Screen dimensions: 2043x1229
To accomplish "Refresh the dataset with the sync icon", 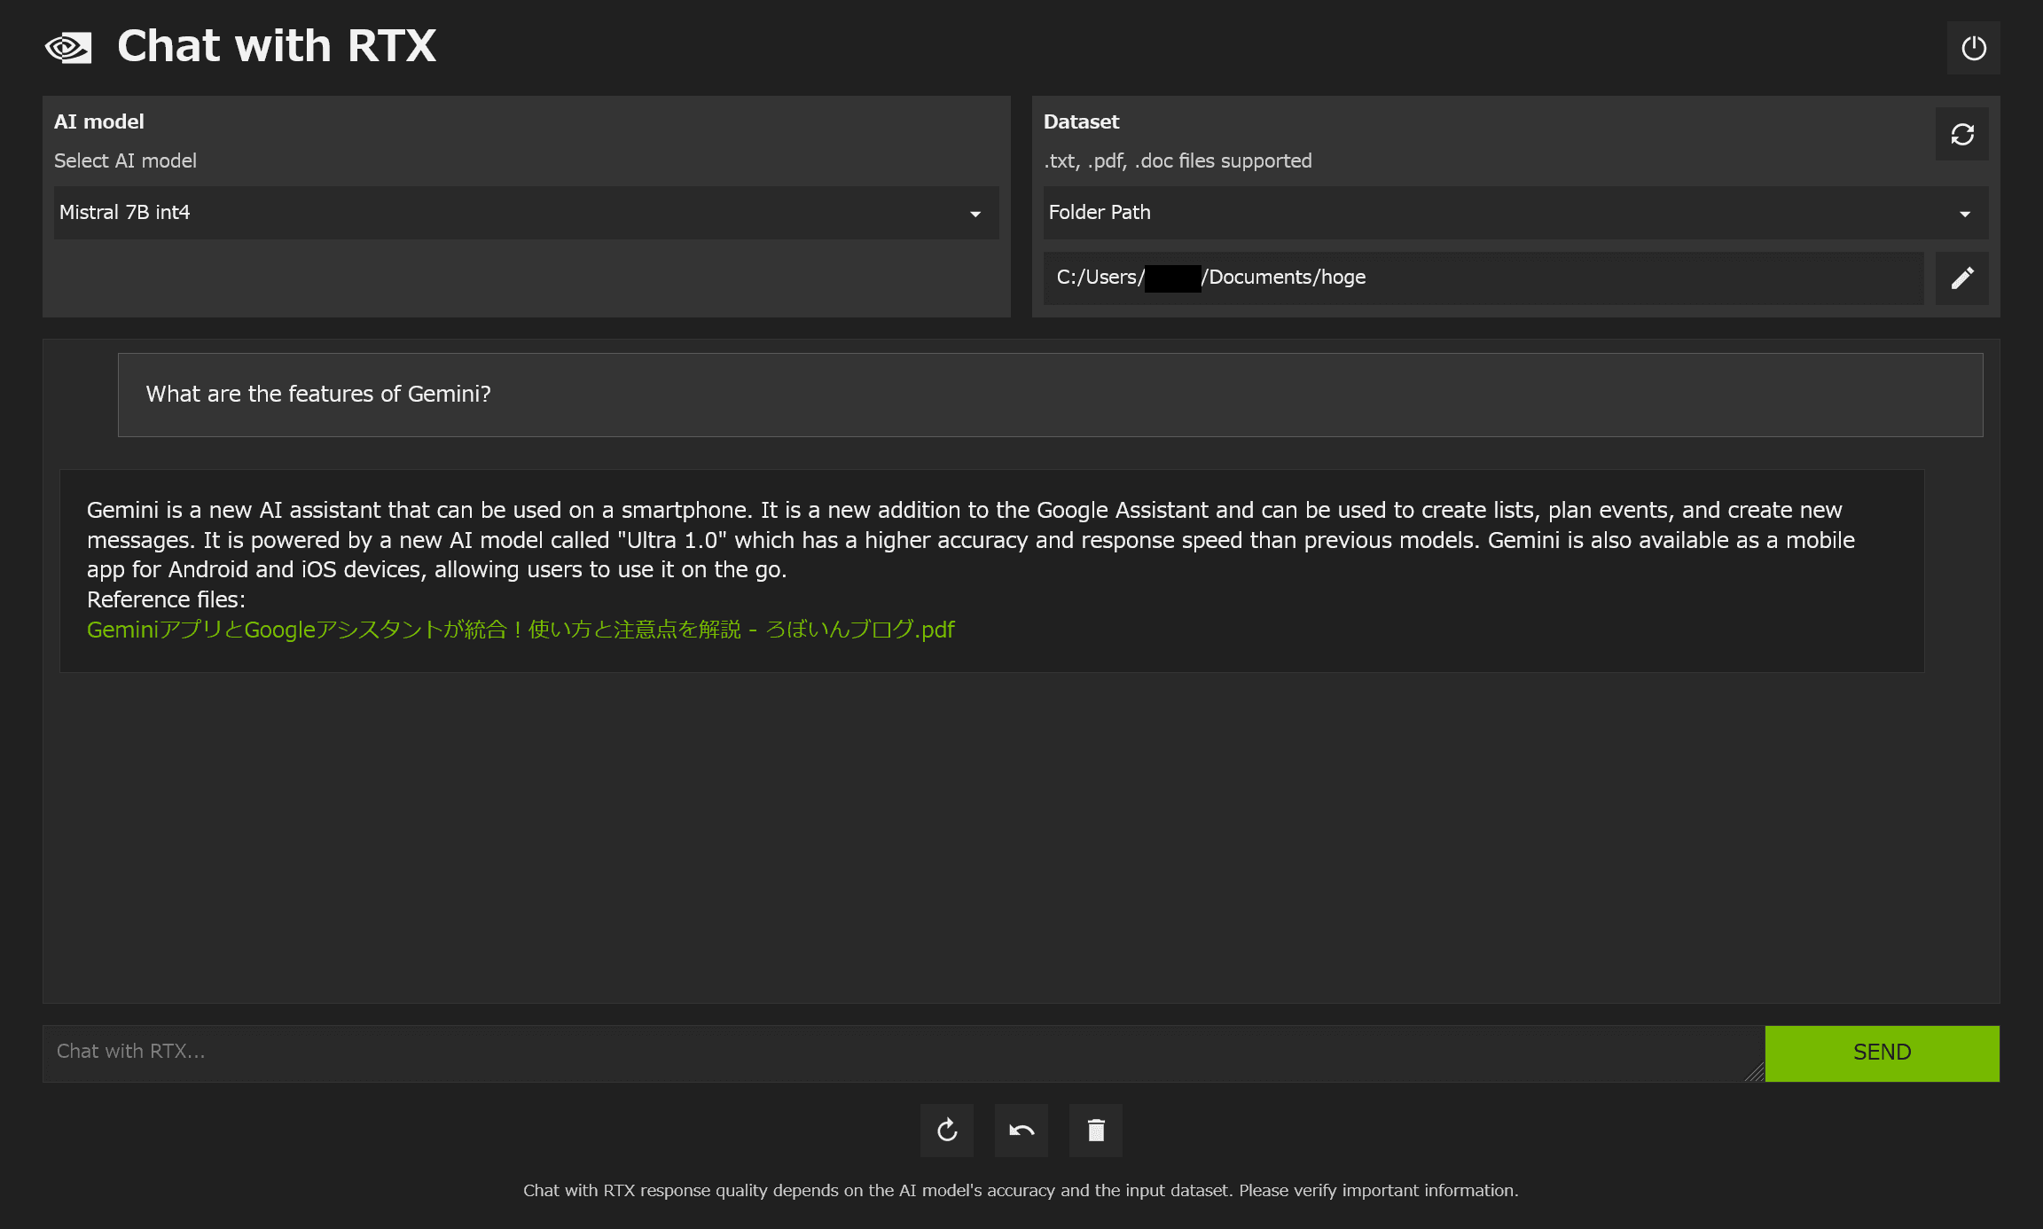I will [x=1961, y=134].
